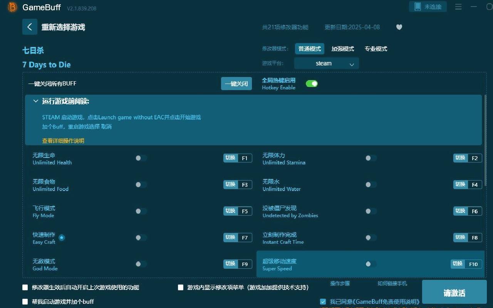Click the star badge next to Easy Craft
This screenshot has height=308, width=493.
(62, 238)
